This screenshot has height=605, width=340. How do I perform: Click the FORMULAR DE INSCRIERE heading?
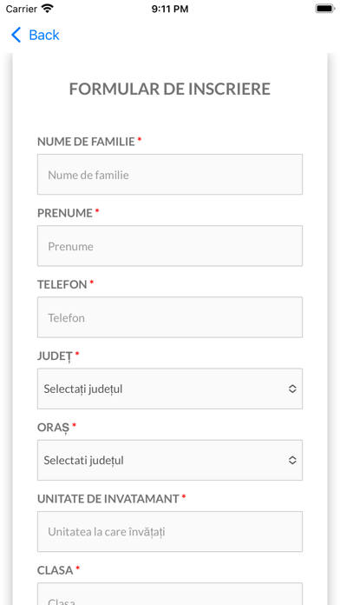click(x=170, y=90)
